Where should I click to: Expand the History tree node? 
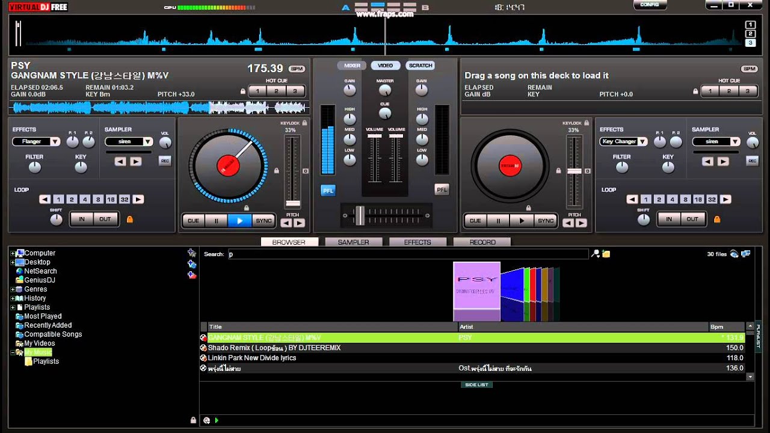[13, 299]
